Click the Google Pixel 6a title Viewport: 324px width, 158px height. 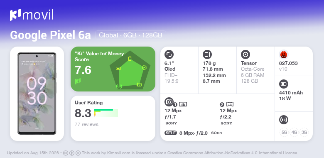pos(50,35)
